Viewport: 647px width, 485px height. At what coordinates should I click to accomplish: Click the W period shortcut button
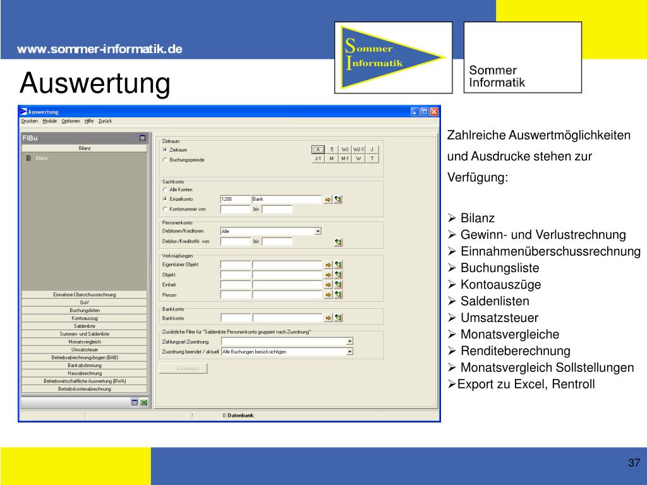pos(358,159)
